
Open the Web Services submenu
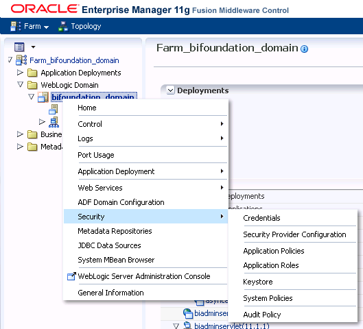pyautogui.click(x=146, y=188)
